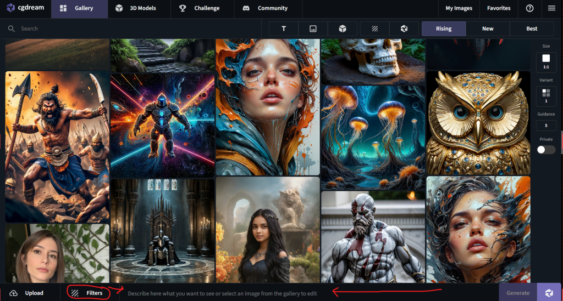Click the search magnifier icon
This screenshot has width=563, height=301.
pos(12,29)
